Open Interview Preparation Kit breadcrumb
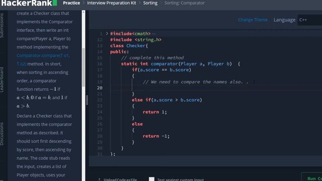Image resolution: width=322 pixels, height=181 pixels. (112, 3)
